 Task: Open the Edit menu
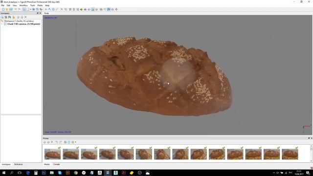point(8,5)
